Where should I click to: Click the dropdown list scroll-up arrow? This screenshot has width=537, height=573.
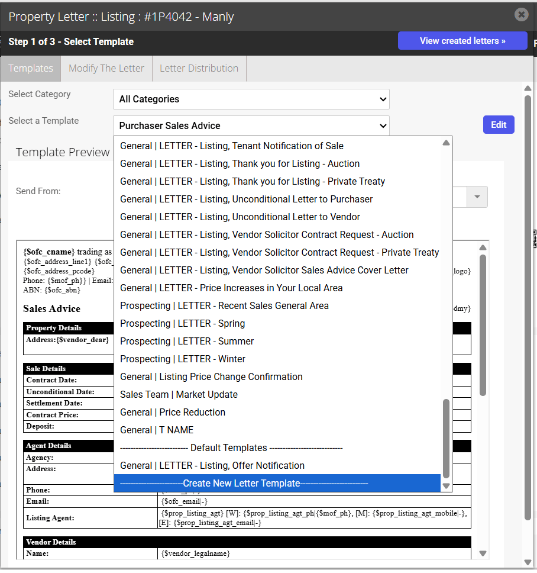tap(446, 143)
